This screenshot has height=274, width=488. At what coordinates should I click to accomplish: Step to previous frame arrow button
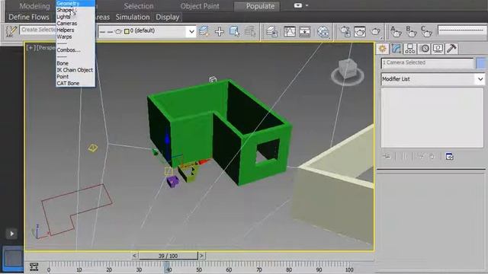[134, 256]
